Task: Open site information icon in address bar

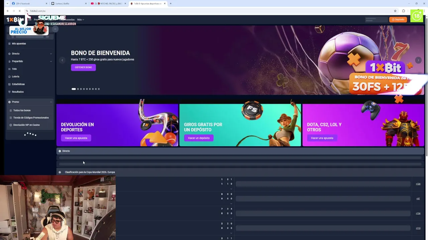Action: pyautogui.click(x=27, y=11)
